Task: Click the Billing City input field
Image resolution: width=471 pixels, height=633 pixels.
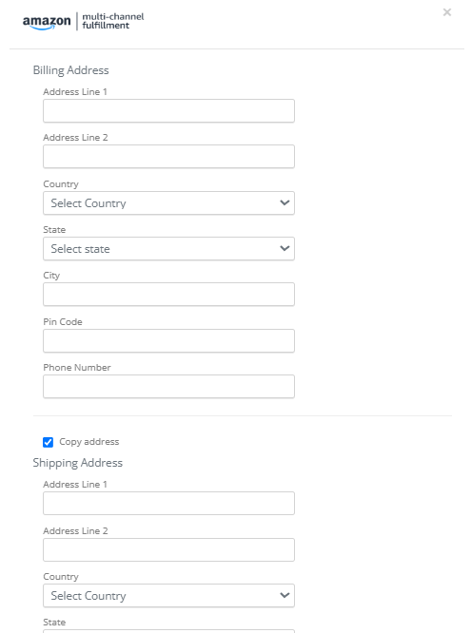Action: tap(168, 295)
